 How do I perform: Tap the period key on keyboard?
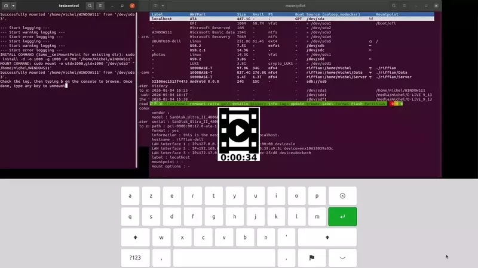pyautogui.click(x=286, y=258)
